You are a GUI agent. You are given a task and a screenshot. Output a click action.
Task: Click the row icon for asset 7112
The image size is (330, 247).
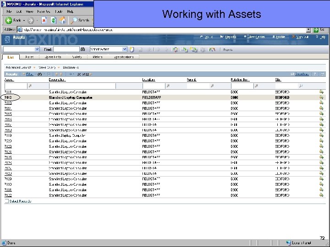(321, 97)
